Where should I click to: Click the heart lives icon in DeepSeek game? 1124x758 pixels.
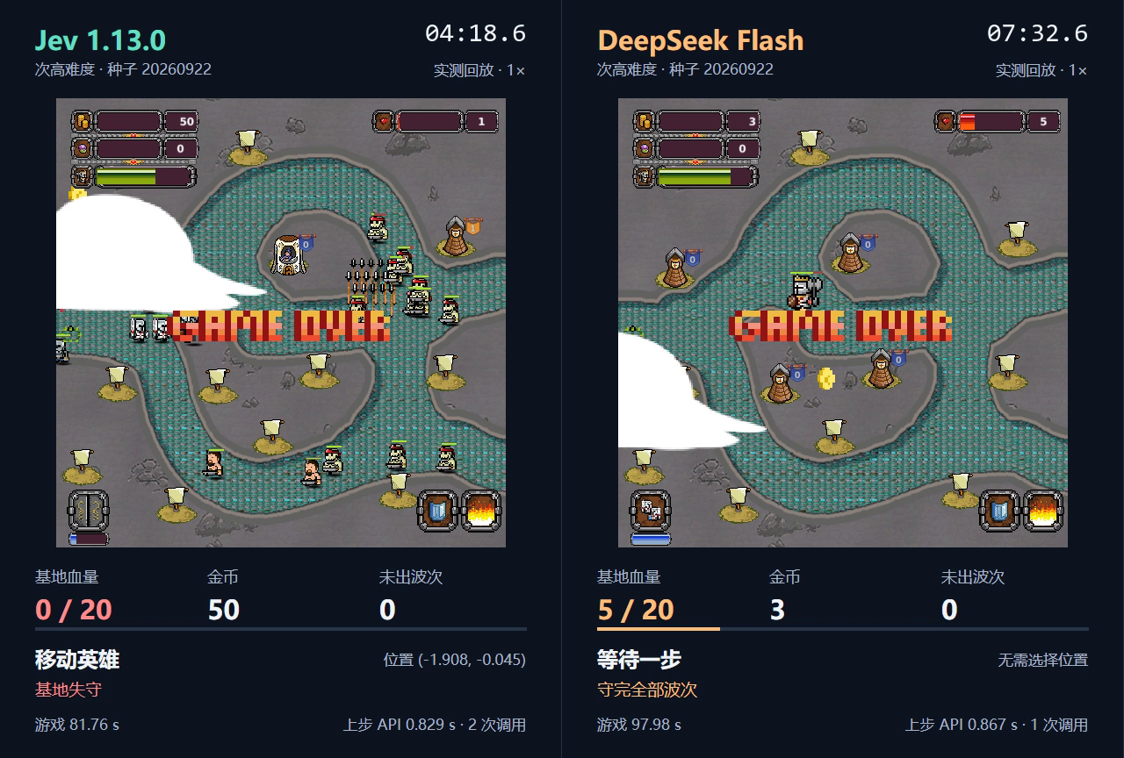(946, 121)
